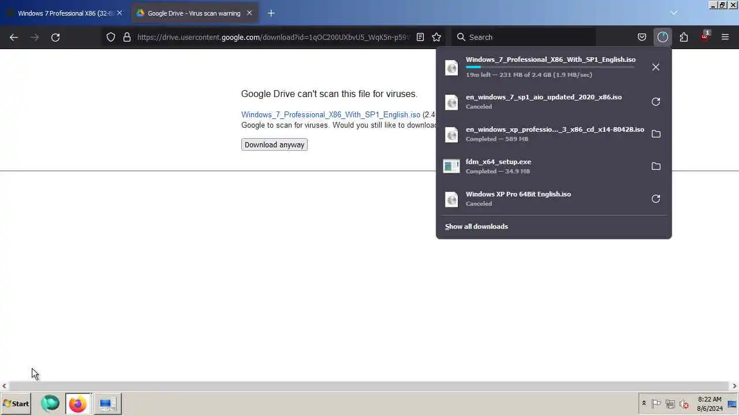Select Windows XP Pro 64Bit English.iso entry
Viewport: 739px width, 416px height.
pyautogui.click(x=543, y=199)
